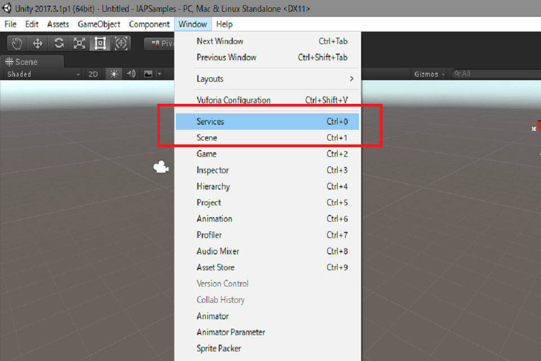Click the search magnifier in the Gizmos bar
Screen dimensions: 541x361
pos(458,73)
